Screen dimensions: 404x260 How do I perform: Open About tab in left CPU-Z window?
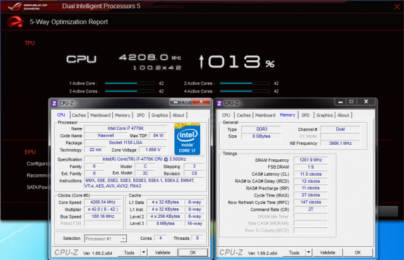tap(178, 115)
